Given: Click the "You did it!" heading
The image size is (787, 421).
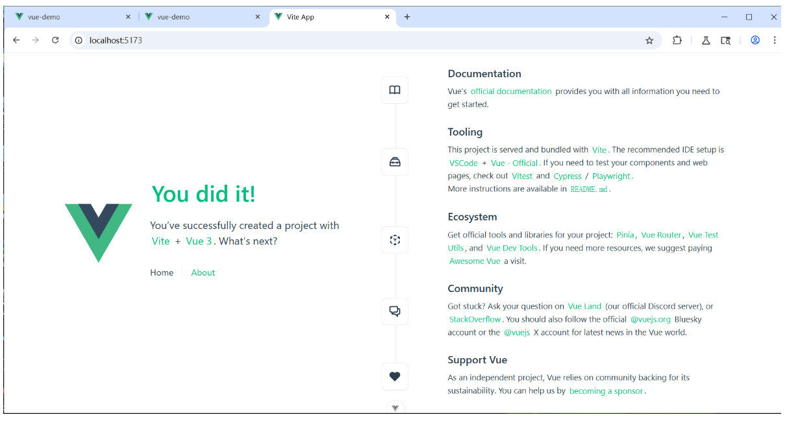Looking at the screenshot, I should (203, 193).
